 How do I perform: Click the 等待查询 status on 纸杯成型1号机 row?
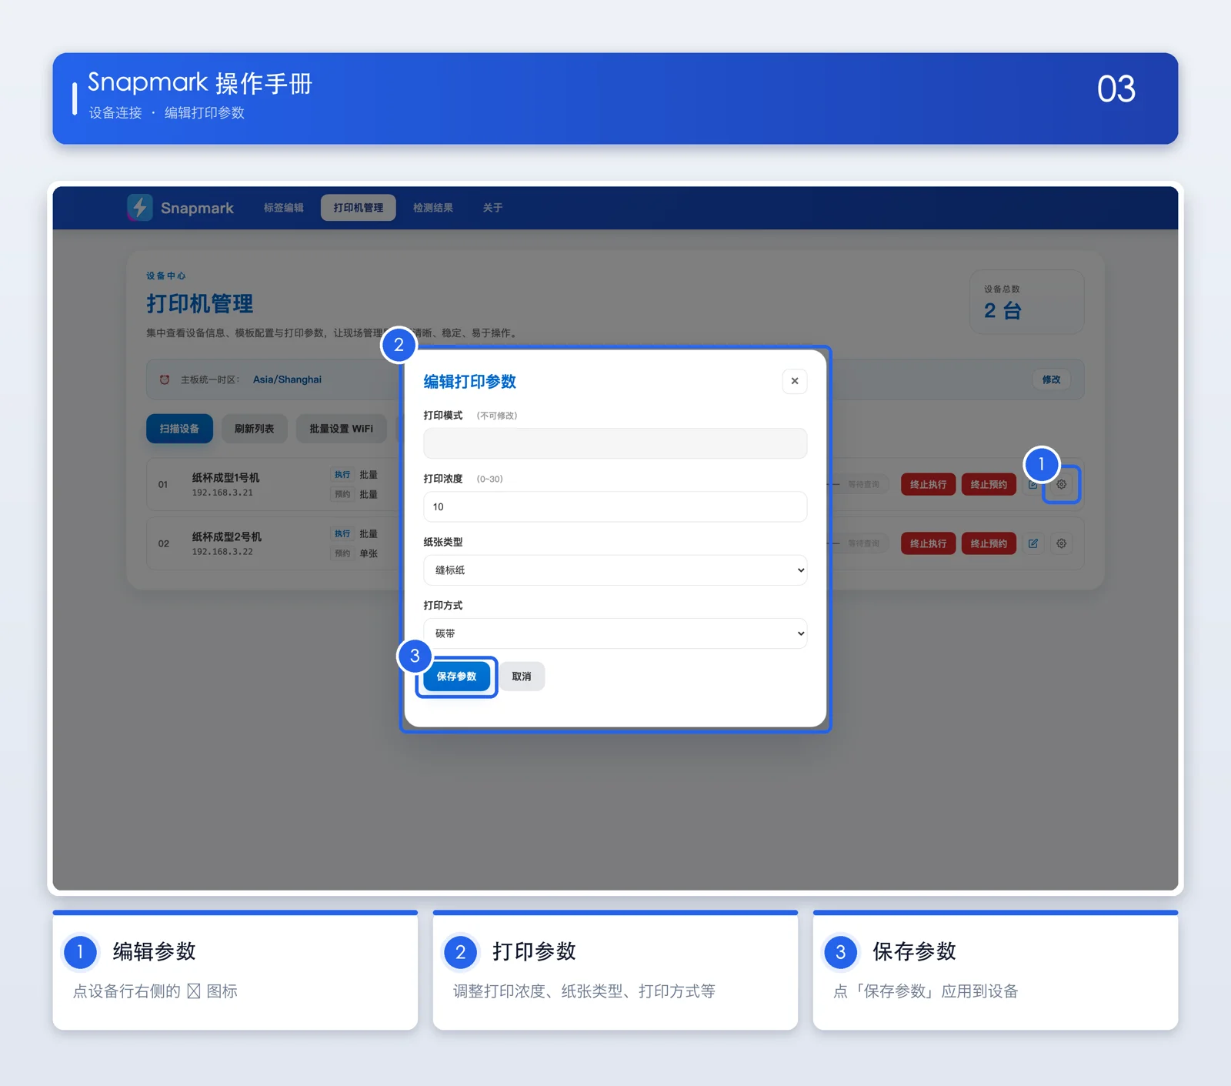tap(863, 484)
